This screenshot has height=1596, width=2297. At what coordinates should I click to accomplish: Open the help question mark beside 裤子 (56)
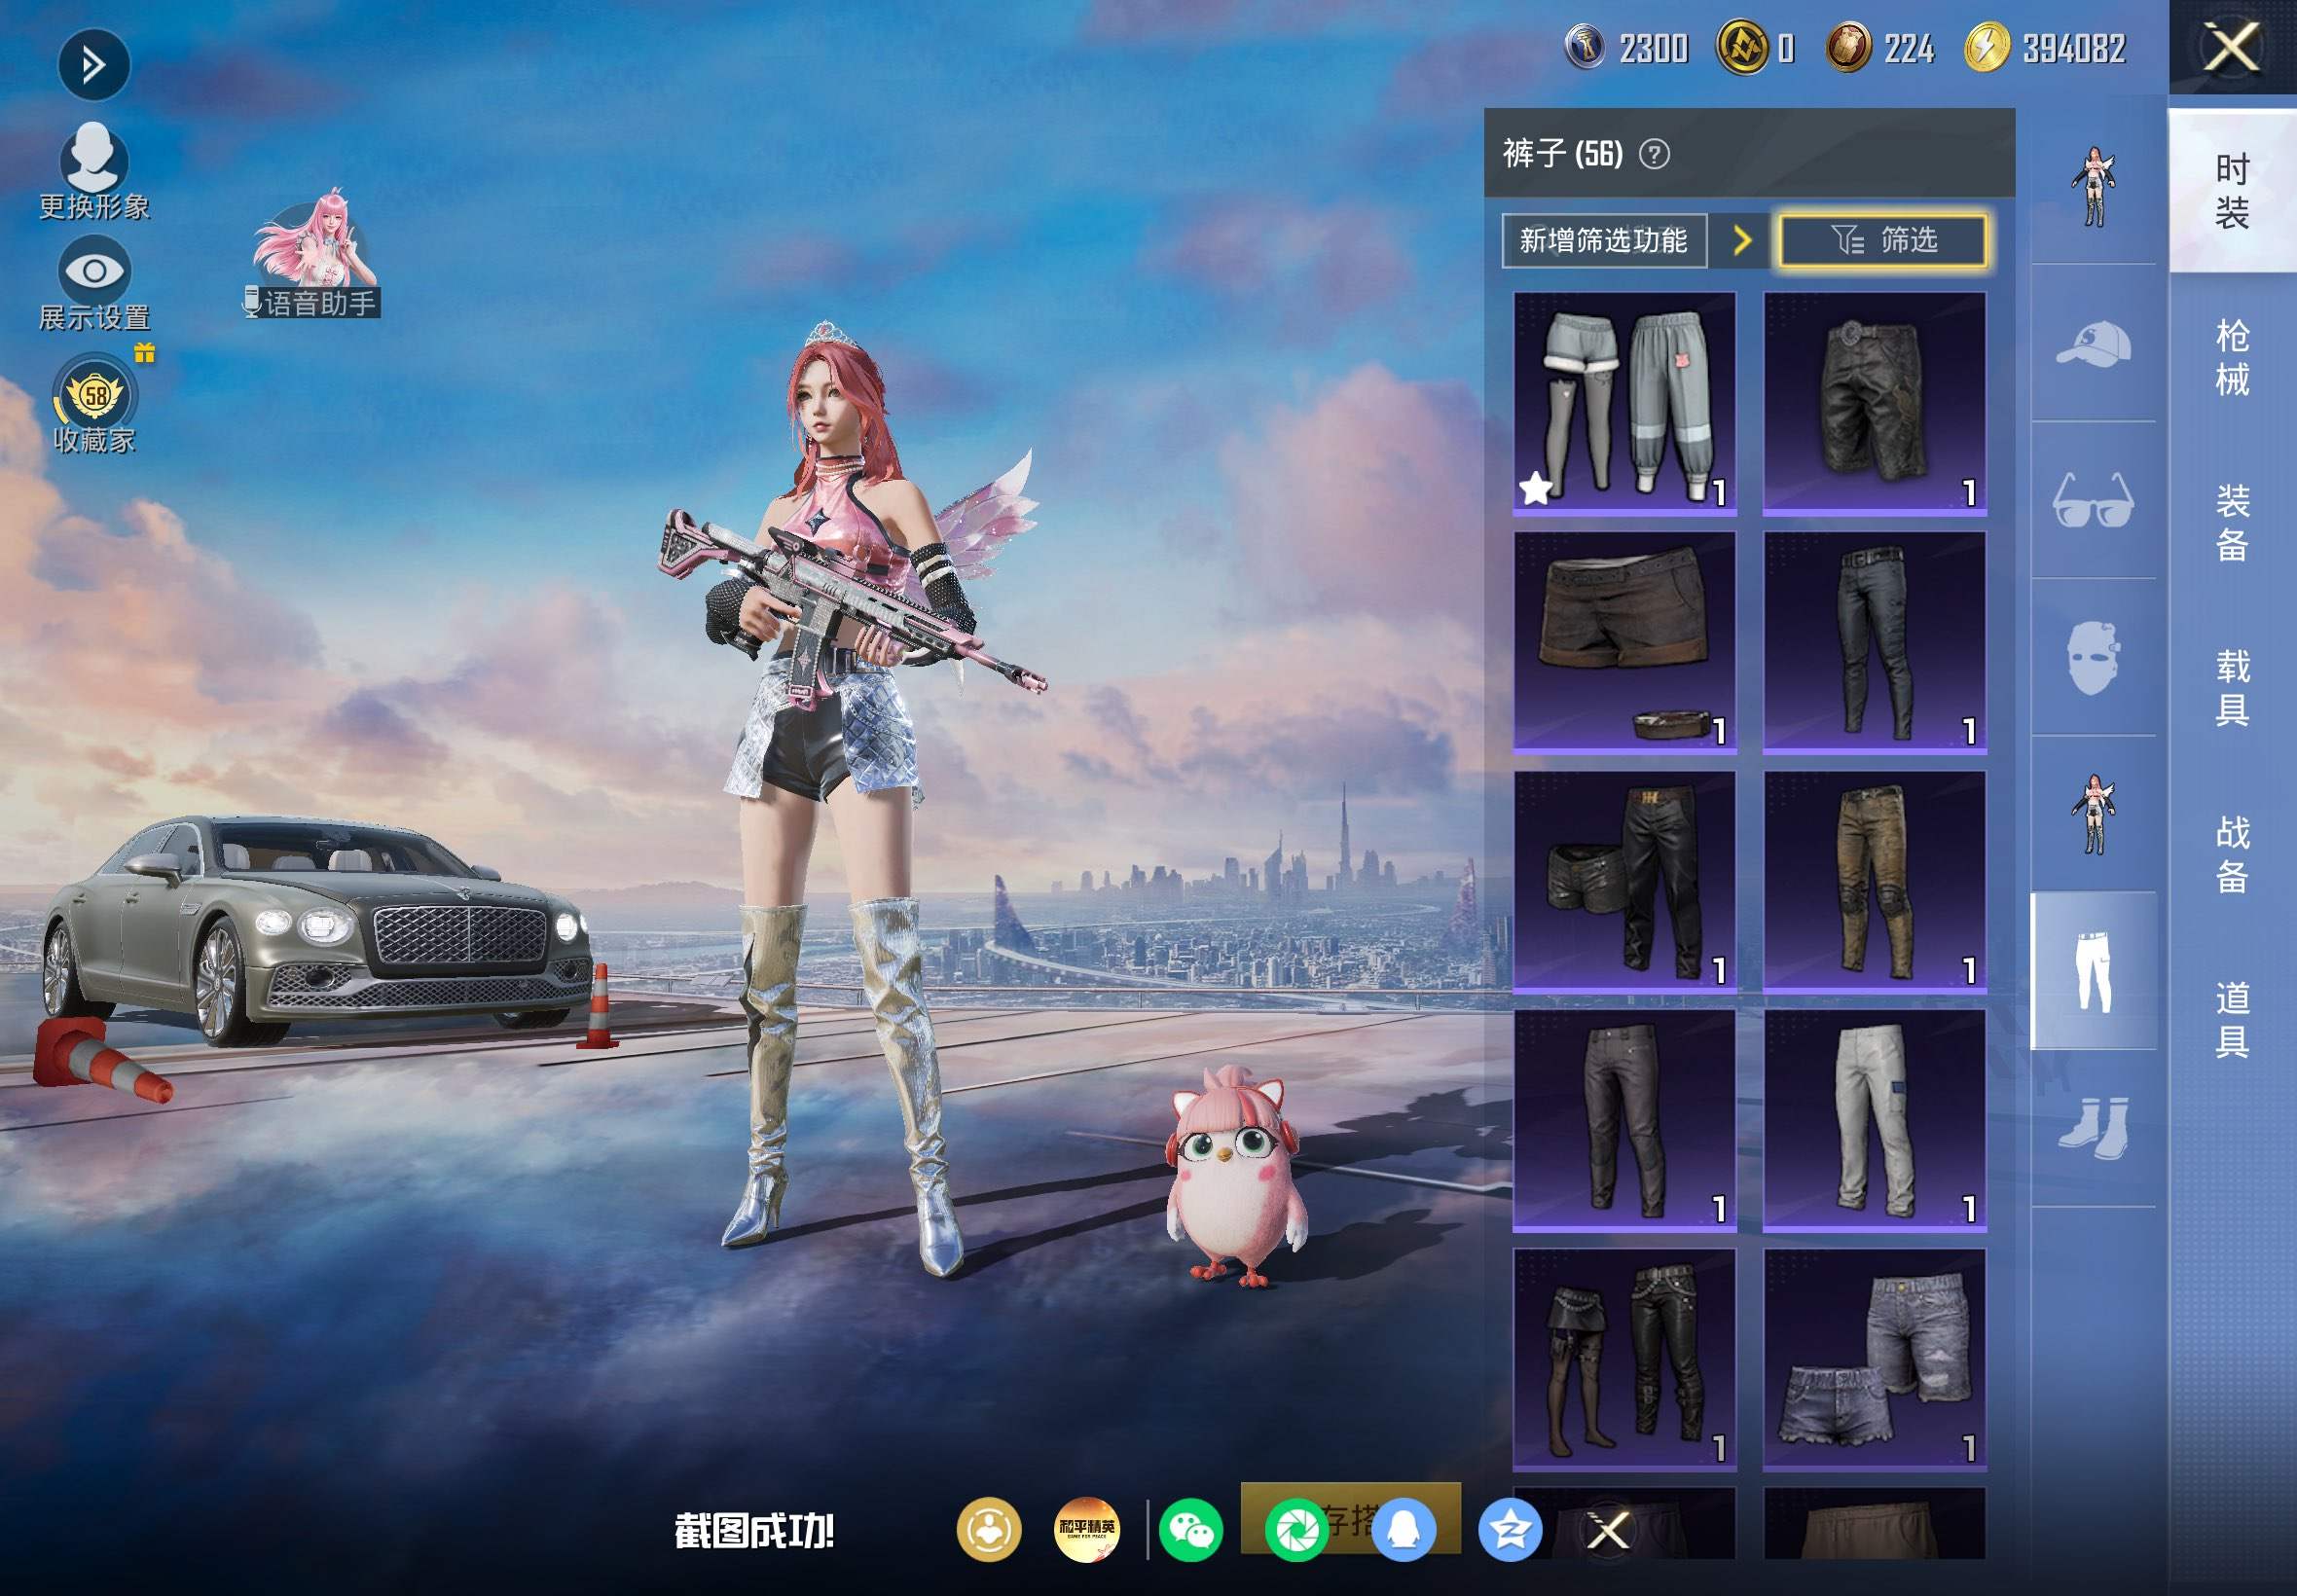coord(1654,154)
